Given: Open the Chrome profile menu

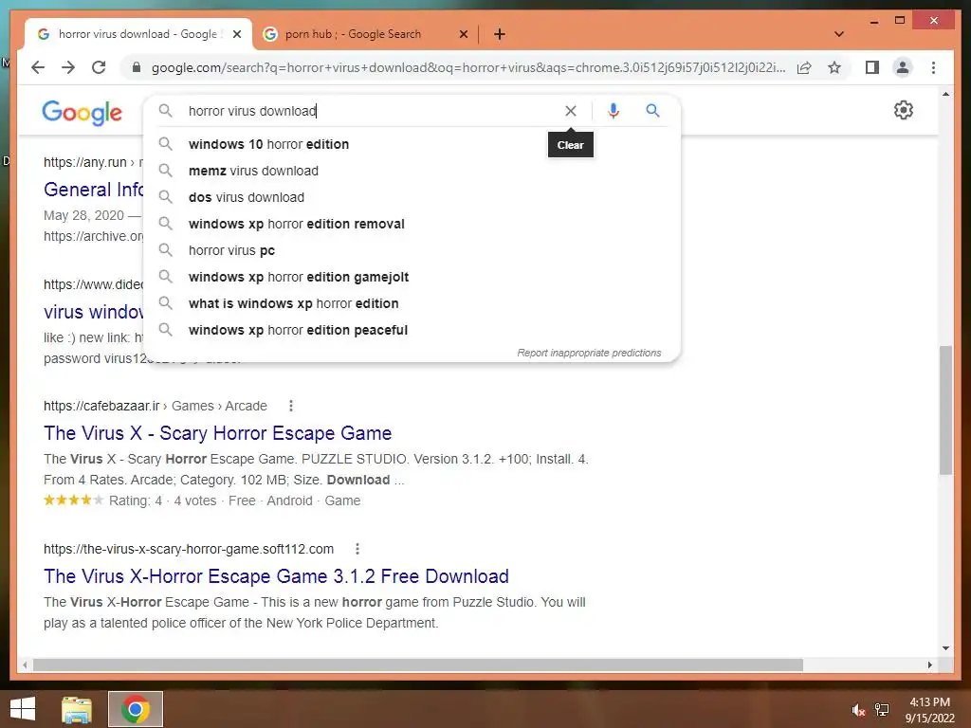Looking at the screenshot, I should pos(903,67).
